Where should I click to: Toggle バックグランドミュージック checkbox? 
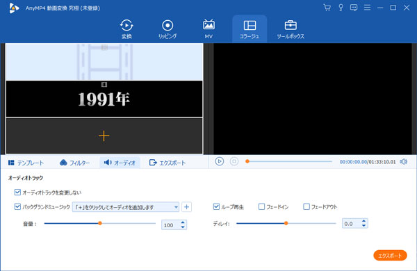17,206
